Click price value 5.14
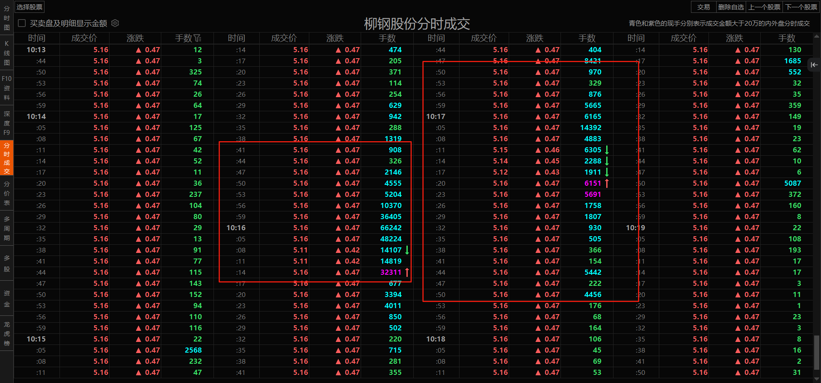Viewport: 821px width, 383px height. [x=500, y=161]
